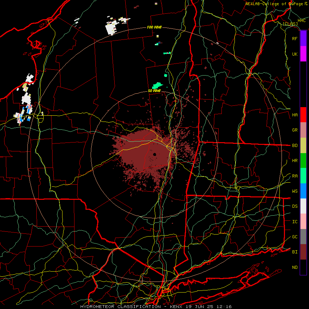Click the HR green legend swatch

[x=303, y=161]
